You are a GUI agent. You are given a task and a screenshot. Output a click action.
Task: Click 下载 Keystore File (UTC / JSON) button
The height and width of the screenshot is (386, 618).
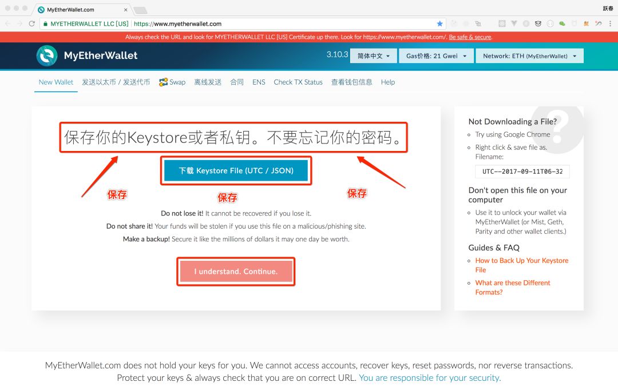tap(236, 170)
